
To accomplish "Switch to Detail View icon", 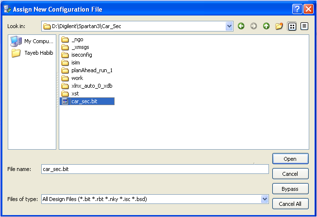I will [x=304, y=26].
